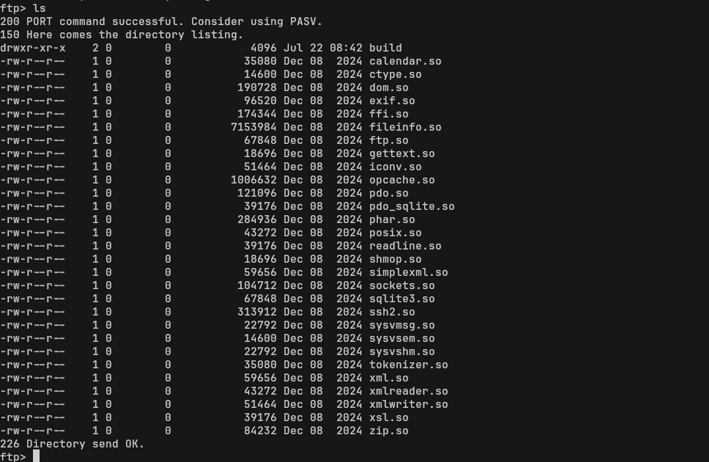Screen dimensions: 709x462
Task: Click the drwxr-xr-x permissions string
Action: tap(33, 48)
